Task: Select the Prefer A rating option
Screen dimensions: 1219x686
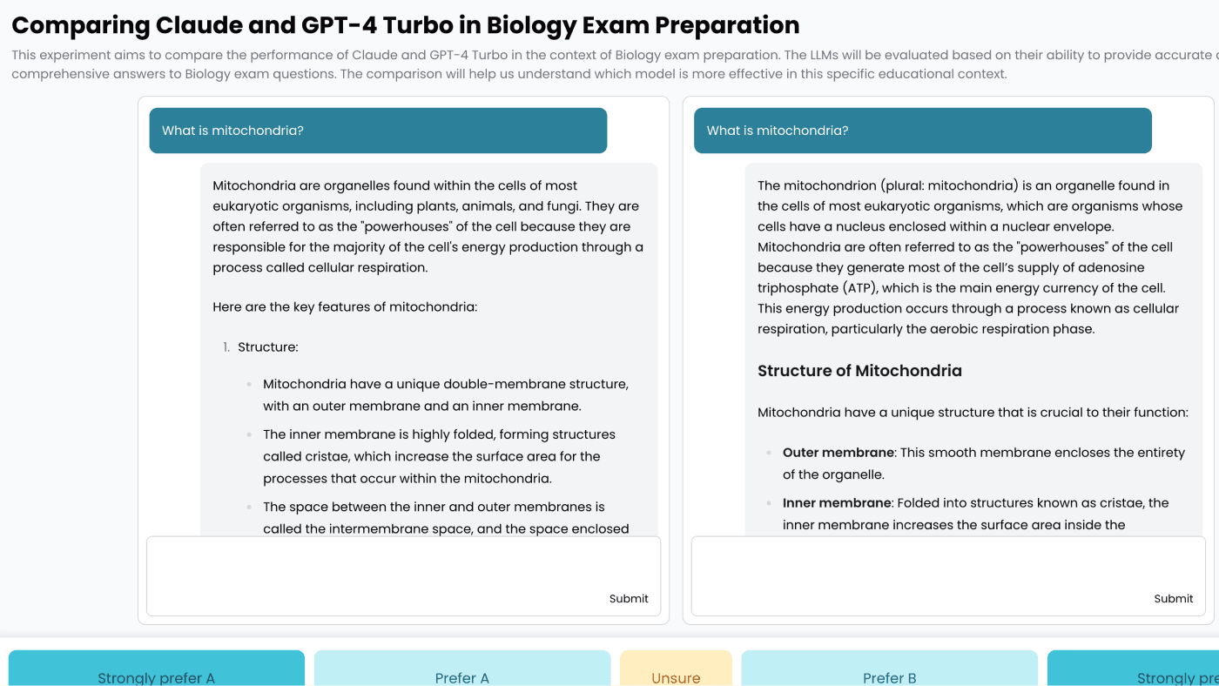Action: point(461,672)
